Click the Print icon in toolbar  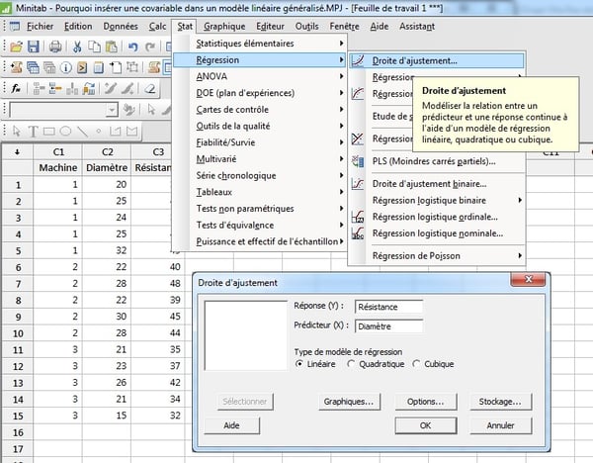(55, 46)
